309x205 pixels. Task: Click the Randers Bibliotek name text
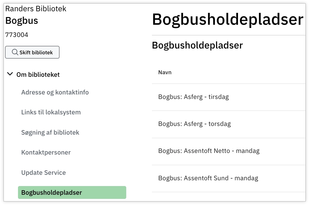click(36, 9)
